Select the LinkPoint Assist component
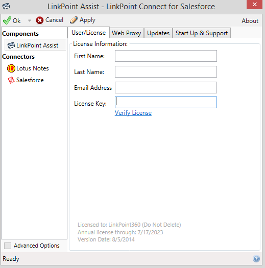 pyautogui.click(x=35, y=45)
